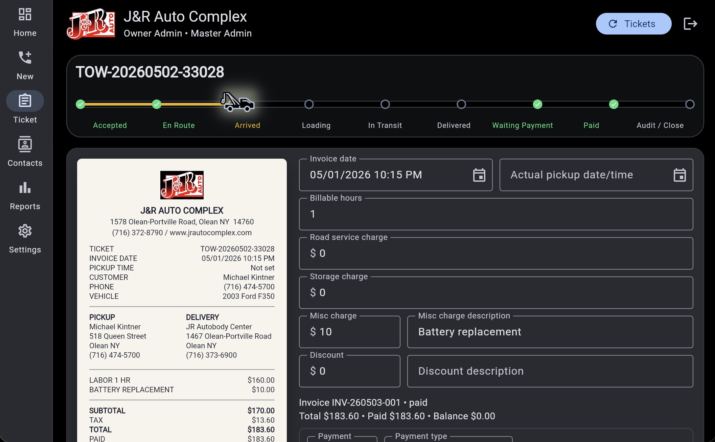Select the Audit / Close stage circle

(690, 104)
